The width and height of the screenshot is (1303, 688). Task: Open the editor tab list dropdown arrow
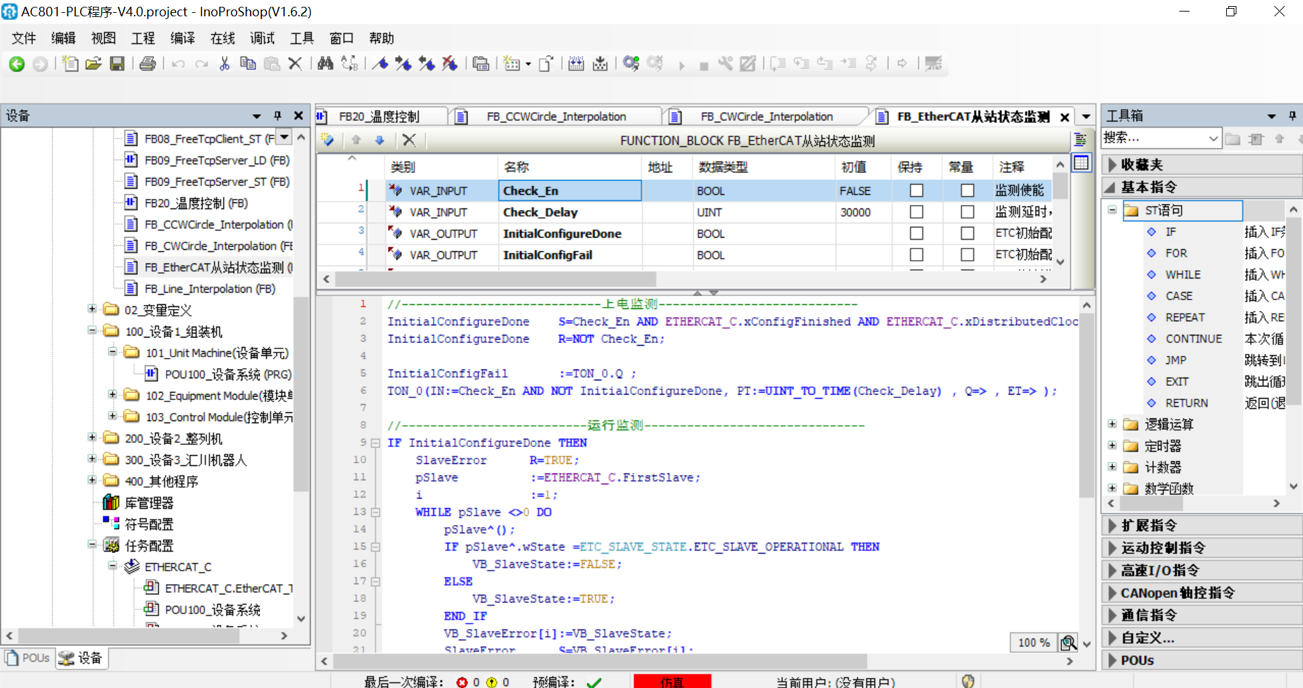tap(1086, 116)
